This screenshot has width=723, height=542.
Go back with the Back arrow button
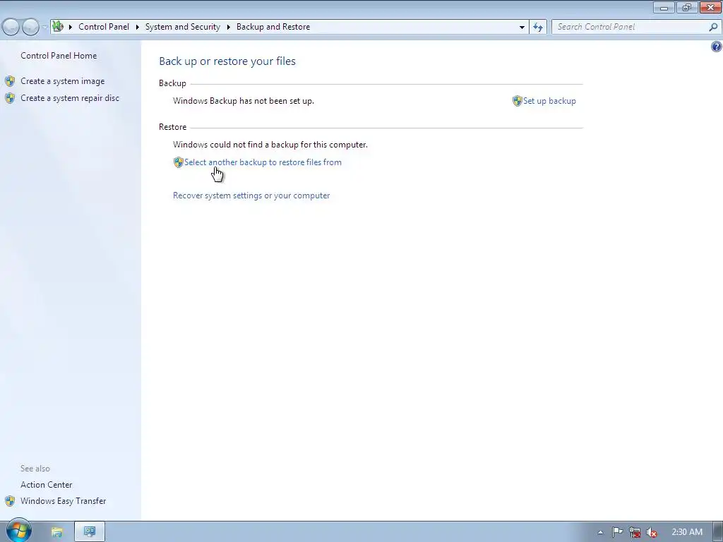coord(11,28)
